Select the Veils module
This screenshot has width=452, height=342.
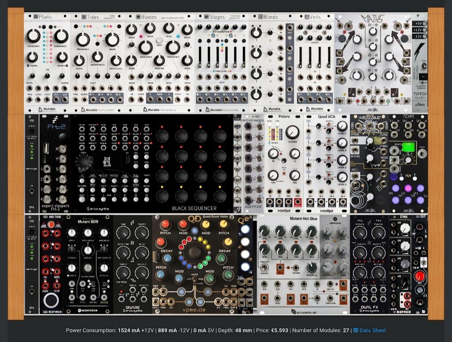click(315, 63)
